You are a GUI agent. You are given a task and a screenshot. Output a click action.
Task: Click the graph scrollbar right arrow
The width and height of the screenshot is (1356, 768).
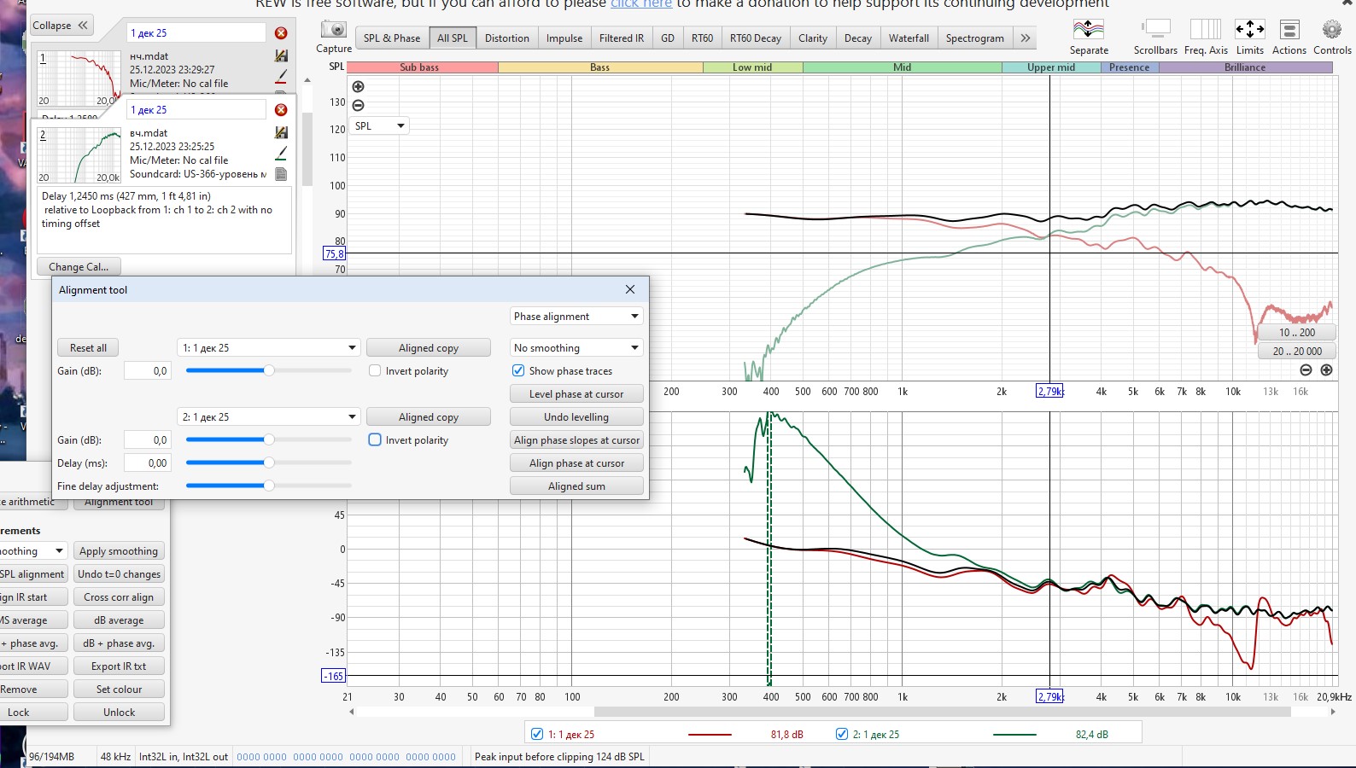tap(1333, 712)
